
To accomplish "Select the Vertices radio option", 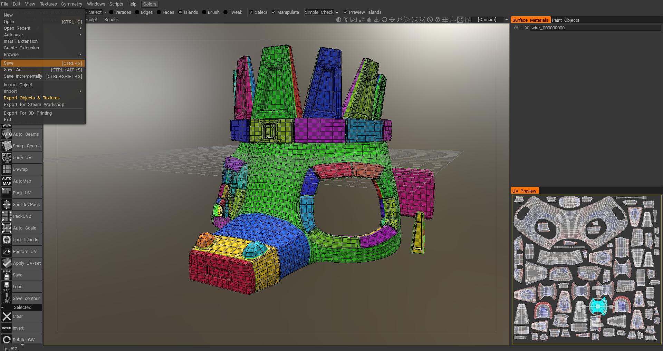I will click(x=111, y=12).
